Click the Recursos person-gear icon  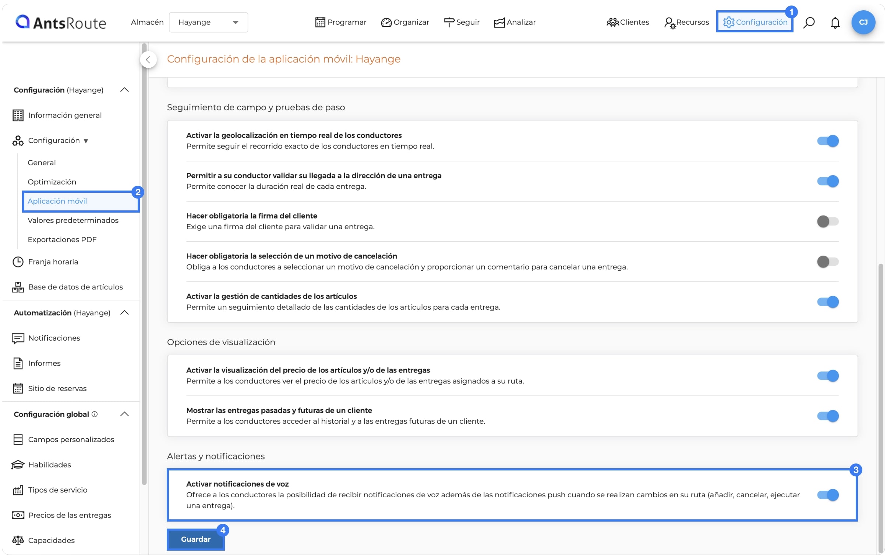pyautogui.click(x=669, y=23)
